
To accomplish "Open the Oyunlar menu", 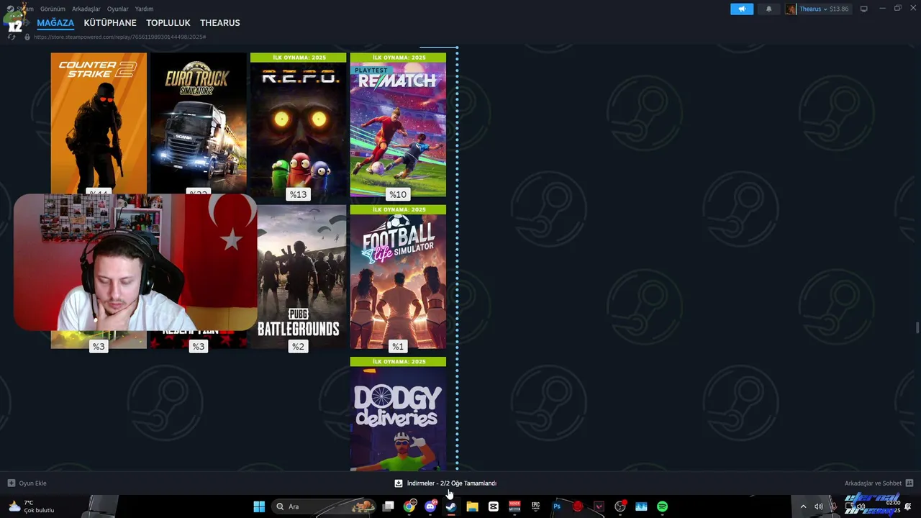I will point(118,9).
